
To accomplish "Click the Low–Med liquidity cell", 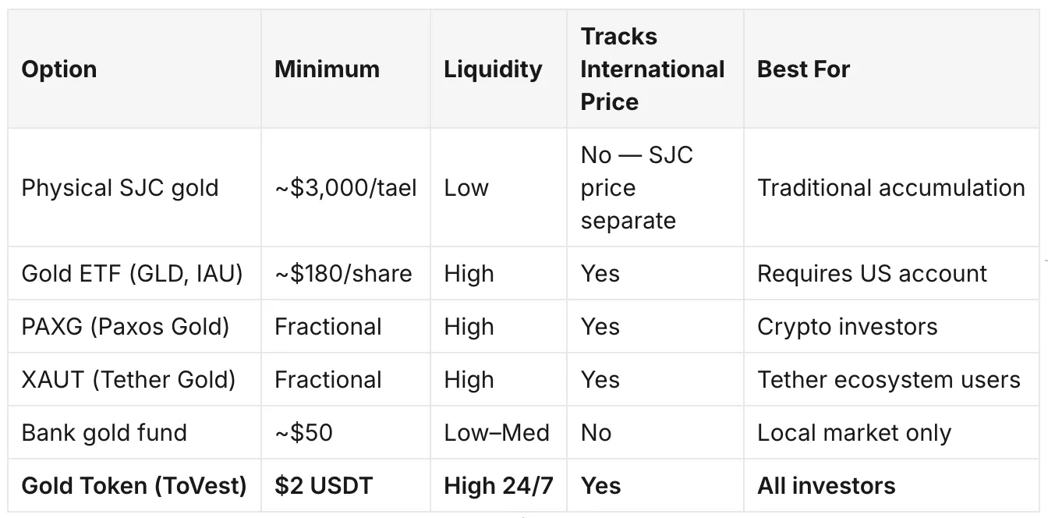I will (x=497, y=433).
